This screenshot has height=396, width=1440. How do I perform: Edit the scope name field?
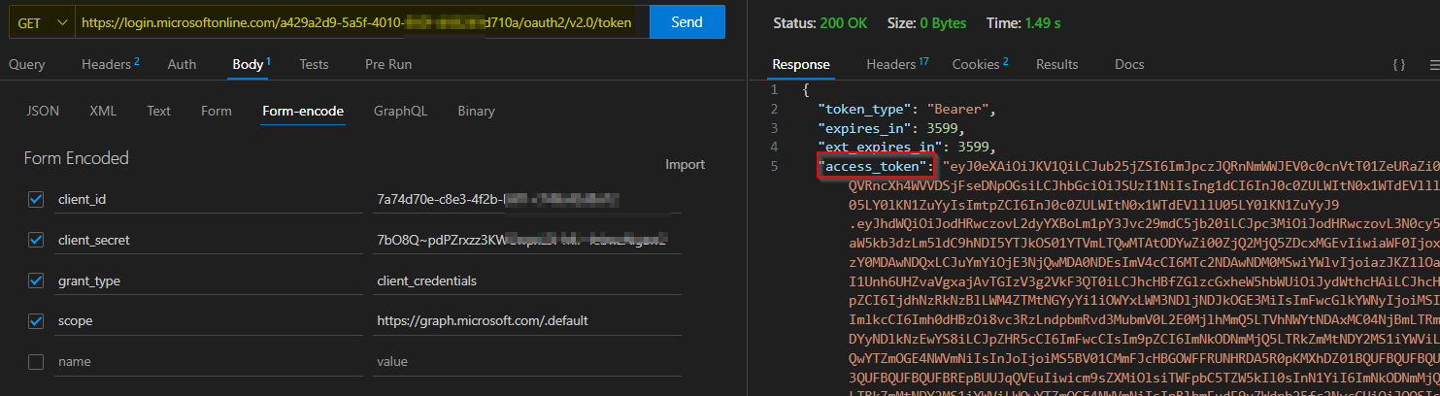point(208,320)
